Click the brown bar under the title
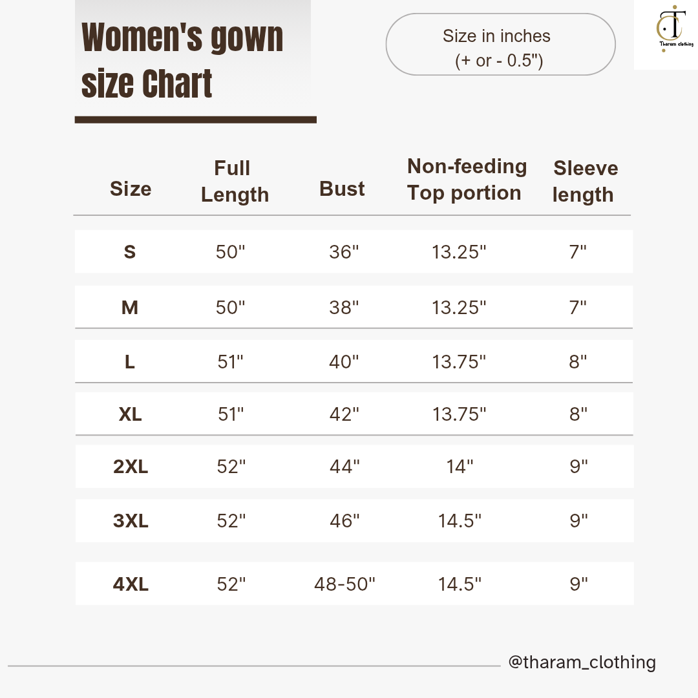Screen dimensions: 698x698 (x=195, y=120)
